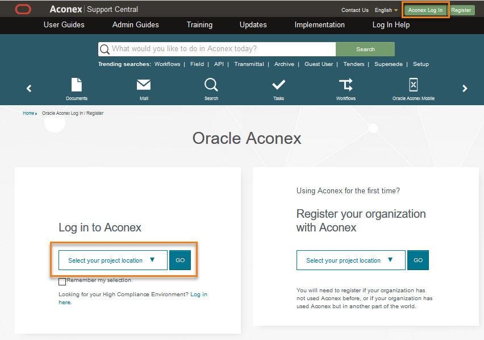Click the search input field

(217, 49)
